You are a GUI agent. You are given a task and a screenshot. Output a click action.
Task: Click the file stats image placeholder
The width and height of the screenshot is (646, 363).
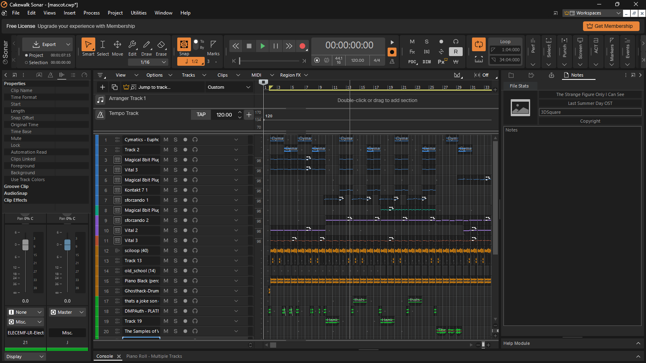click(x=520, y=108)
